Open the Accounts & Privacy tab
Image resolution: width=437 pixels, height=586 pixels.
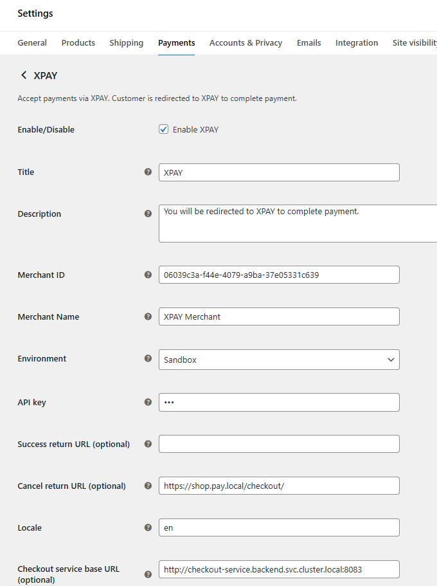pyautogui.click(x=245, y=43)
